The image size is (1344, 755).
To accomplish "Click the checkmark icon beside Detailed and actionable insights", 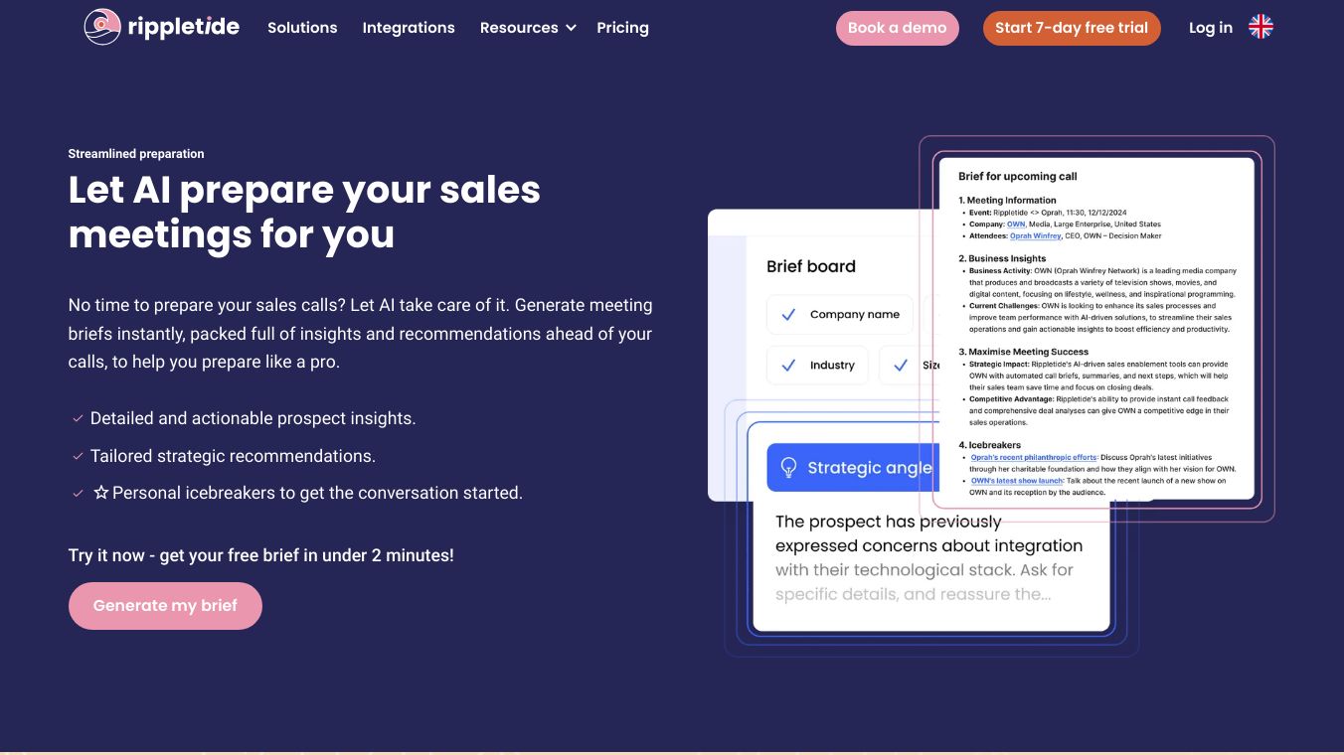I will [78, 419].
